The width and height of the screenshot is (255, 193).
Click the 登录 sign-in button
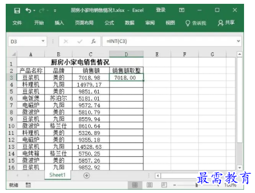tap(161, 10)
